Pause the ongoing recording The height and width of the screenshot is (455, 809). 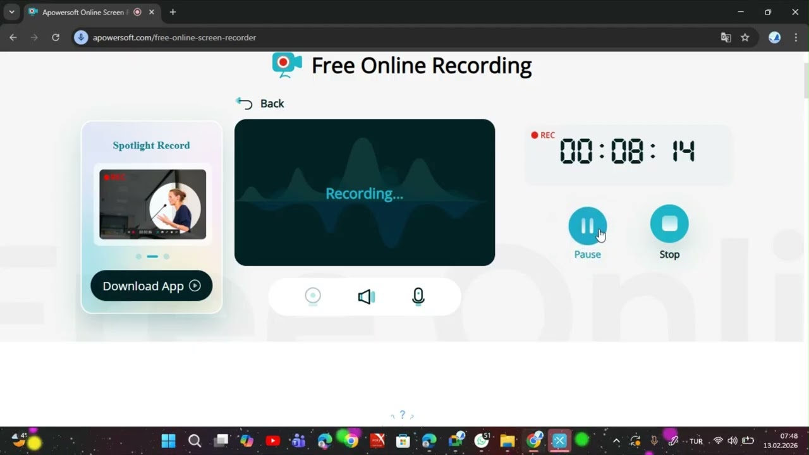[587, 226]
